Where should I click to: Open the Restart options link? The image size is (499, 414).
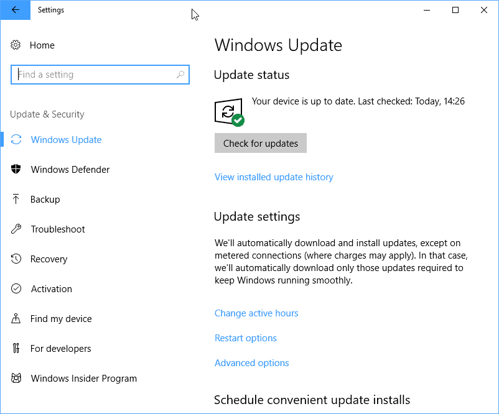coord(246,338)
